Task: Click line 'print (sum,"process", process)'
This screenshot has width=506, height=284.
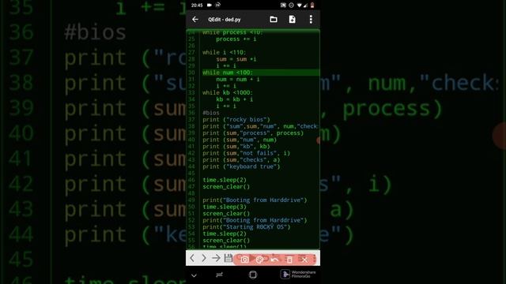Action: (x=253, y=133)
